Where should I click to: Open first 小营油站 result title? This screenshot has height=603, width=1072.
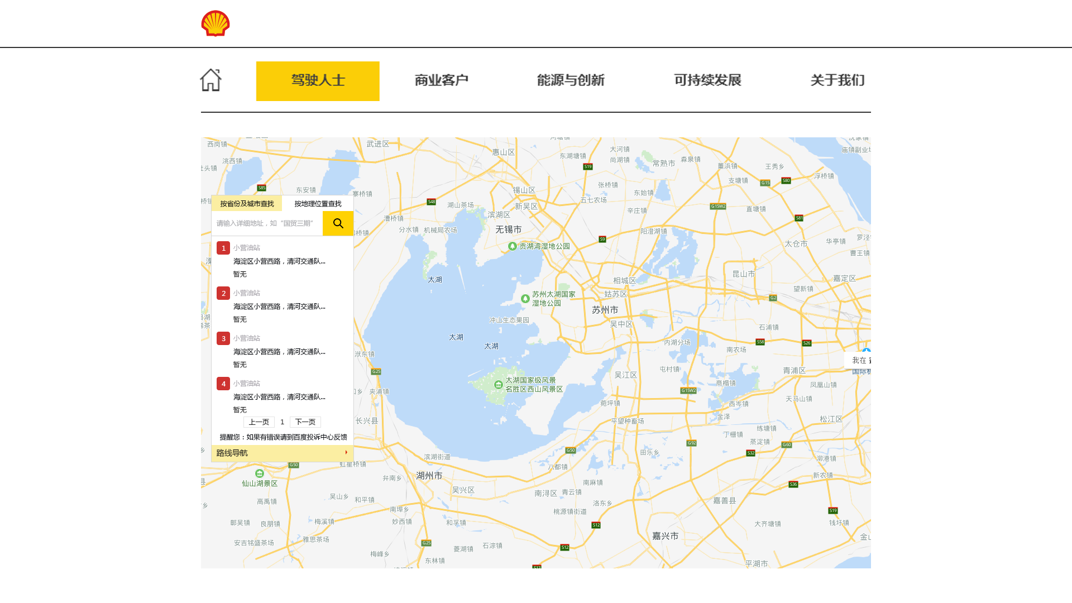[247, 248]
